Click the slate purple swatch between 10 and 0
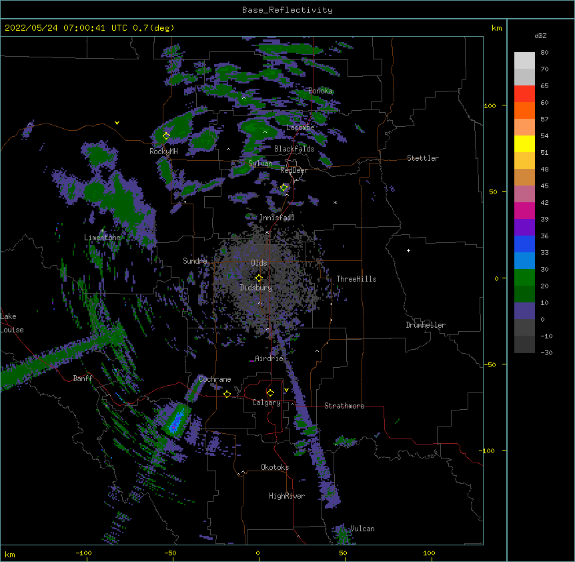Screen dimensions: 575x562 pyautogui.click(x=524, y=311)
